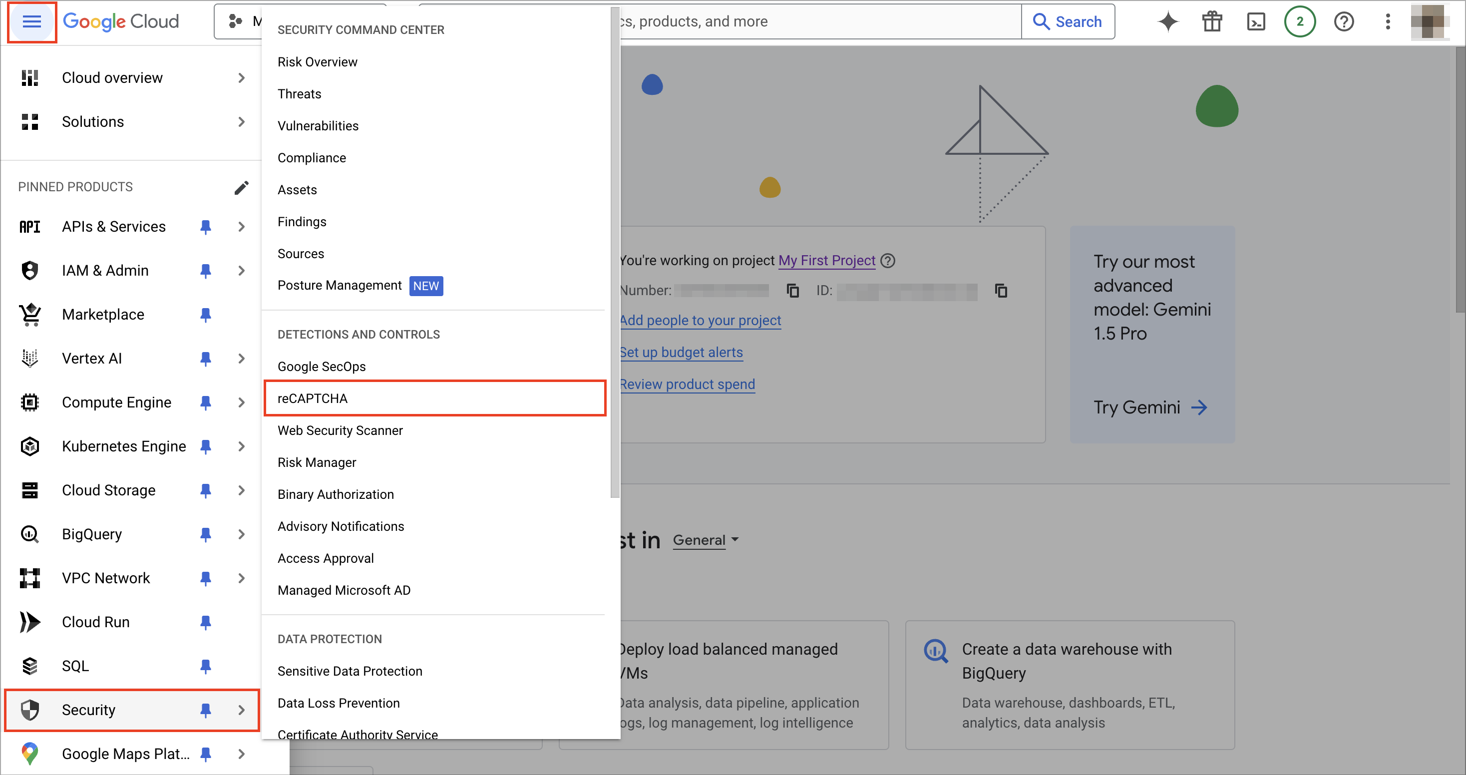Click the project info help icon
Viewport: 1466px width, 775px height.
(x=887, y=261)
